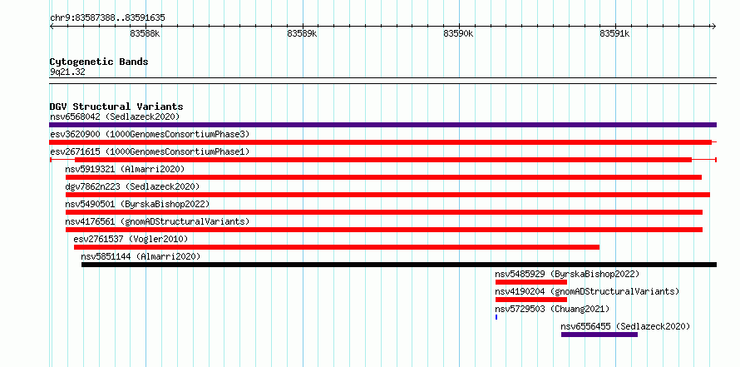This screenshot has width=740, height=367.
Task: Open the nsv5490501 (ByrskaBishop2022) label
Action: (137, 204)
